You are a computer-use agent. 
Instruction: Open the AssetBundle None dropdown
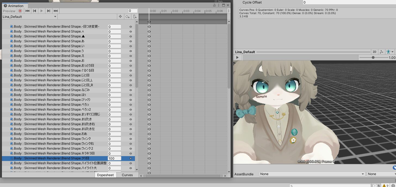311,174
